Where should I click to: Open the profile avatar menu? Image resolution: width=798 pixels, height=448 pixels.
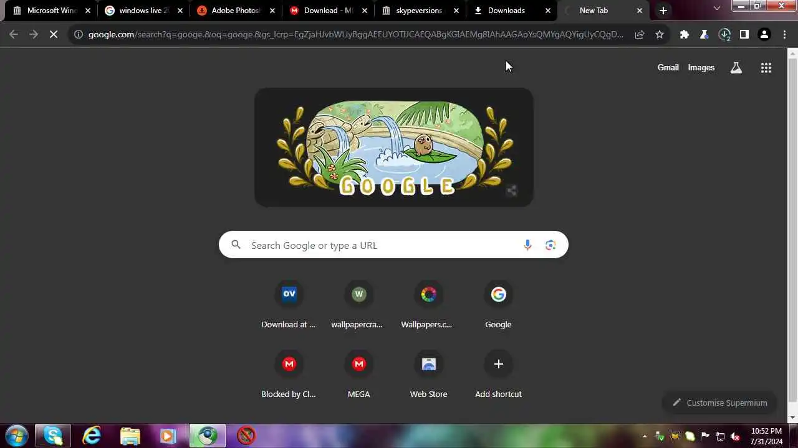point(764,34)
